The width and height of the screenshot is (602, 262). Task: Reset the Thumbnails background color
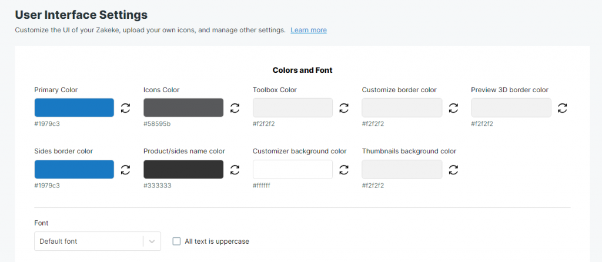coord(453,170)
